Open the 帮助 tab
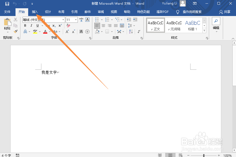This screenshot has height=157, width=236. (x=127, y=12)
